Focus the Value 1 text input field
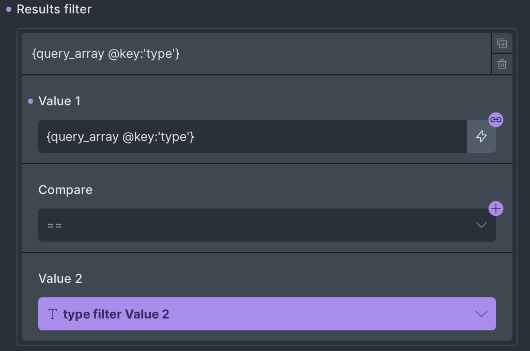 [252, 136]
